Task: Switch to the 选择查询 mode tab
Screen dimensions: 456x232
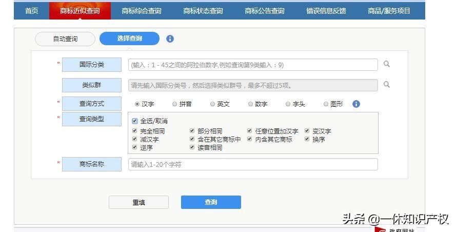Action: pyautogui.click(x=129, y=38)
